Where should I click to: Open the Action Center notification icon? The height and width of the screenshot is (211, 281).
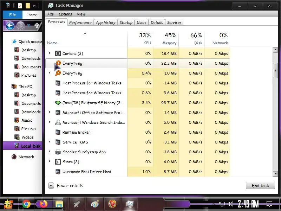pyautogui.click(x=269, y=204)
